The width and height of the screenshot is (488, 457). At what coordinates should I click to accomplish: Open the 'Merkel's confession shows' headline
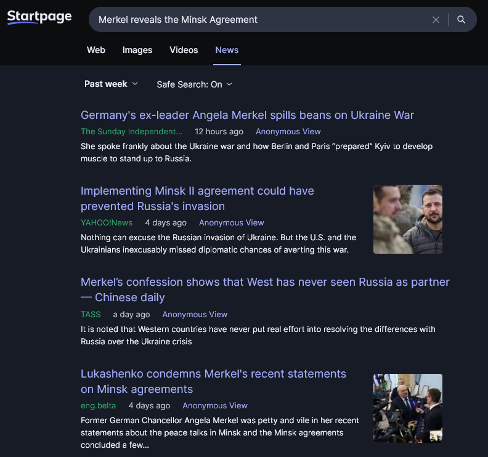(265, 289)
